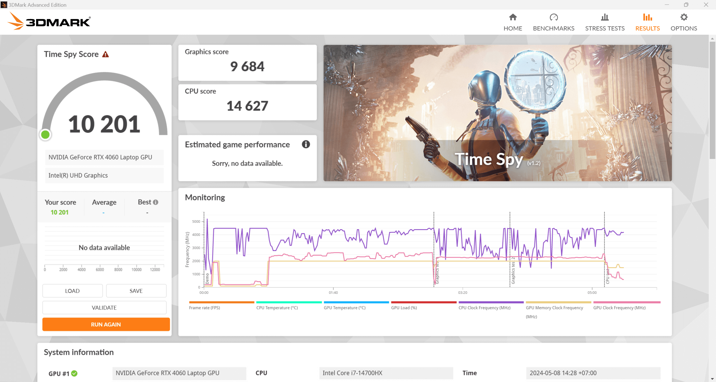This screenshot has height=382, width=716.
Task: Click the scrollbar up arrow
Action: pos(712,38)
